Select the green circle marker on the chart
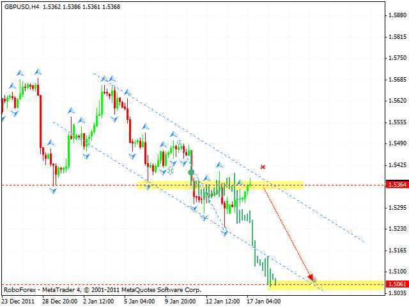Screen dimensions: 409x306 (191, 172)
